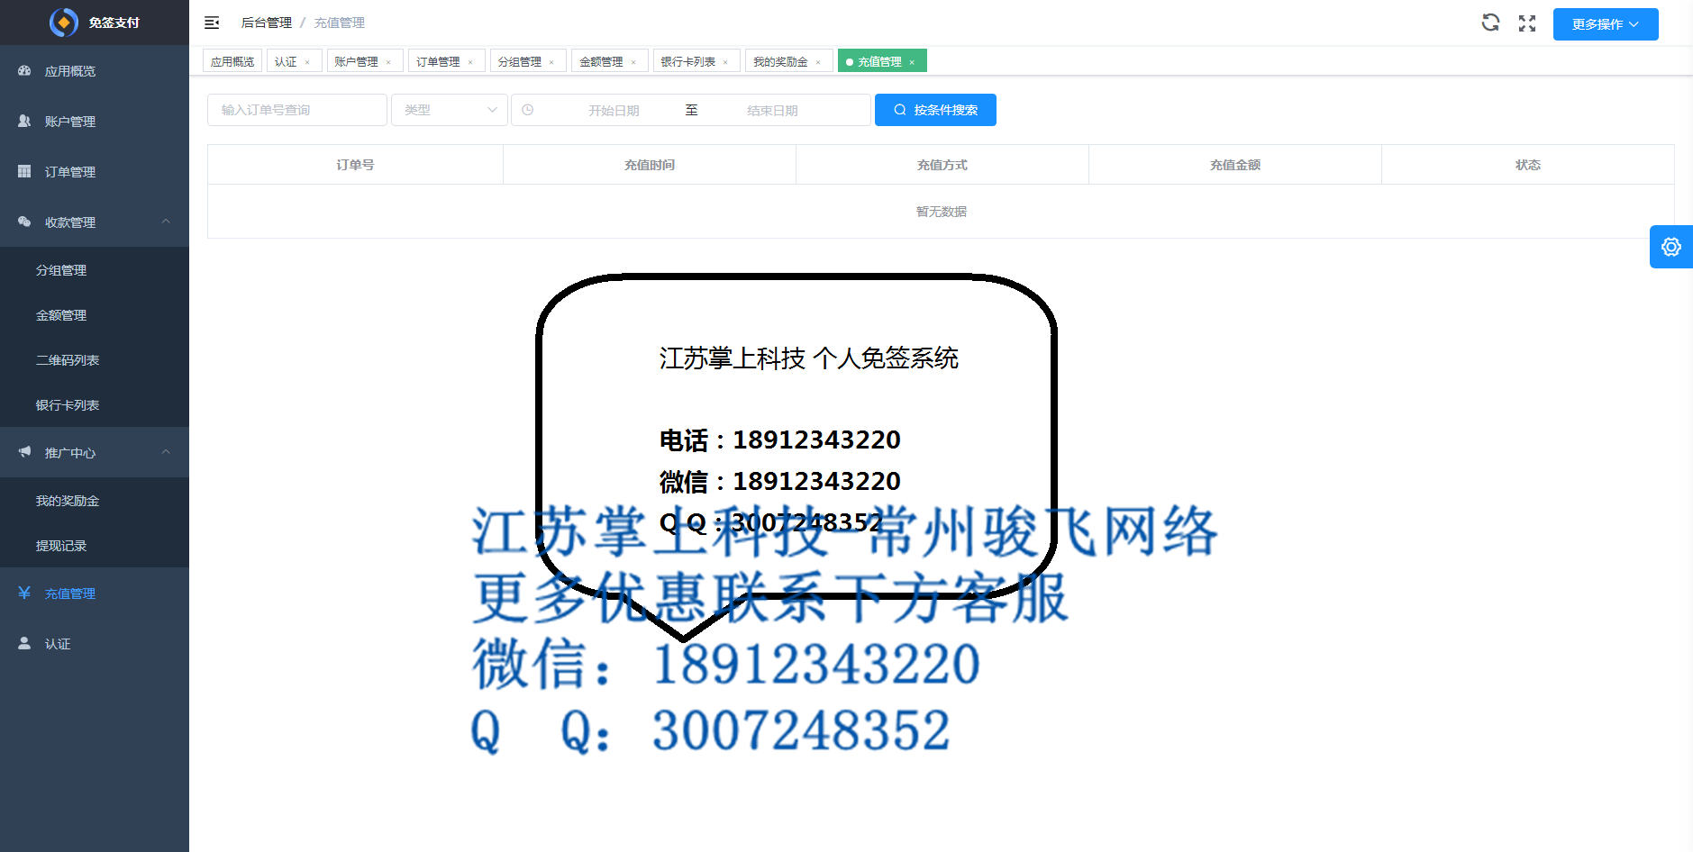Open 提现记录 in the sidebar
Image resolution: width=1693 pixels, height=852 pixels.
[95, 545]
